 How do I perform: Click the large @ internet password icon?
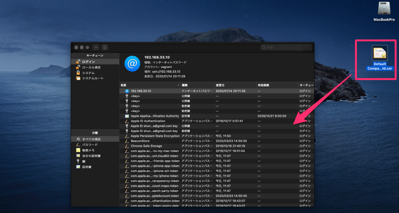[x=132, y=63]
